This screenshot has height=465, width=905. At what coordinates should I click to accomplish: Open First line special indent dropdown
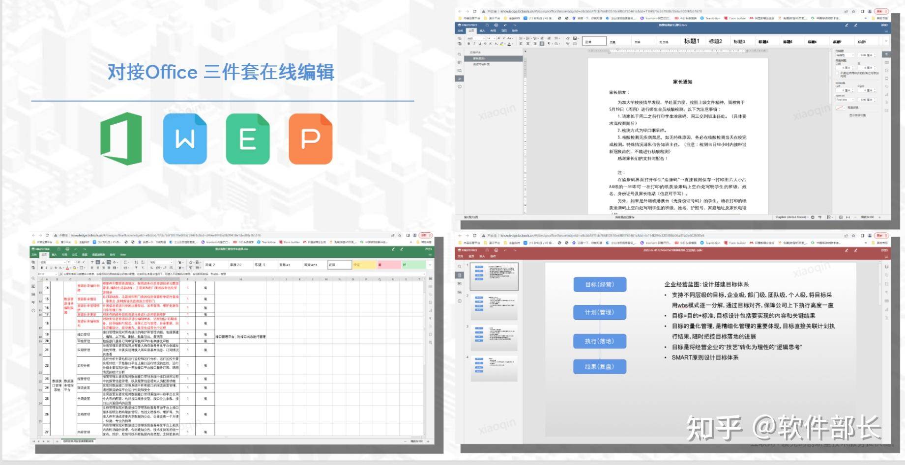point(845,100)
